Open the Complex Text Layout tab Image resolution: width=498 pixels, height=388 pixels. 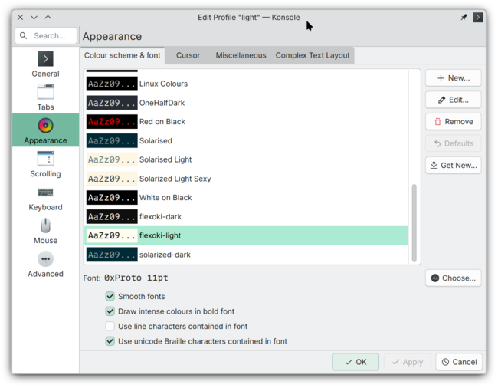click(313, 55)
